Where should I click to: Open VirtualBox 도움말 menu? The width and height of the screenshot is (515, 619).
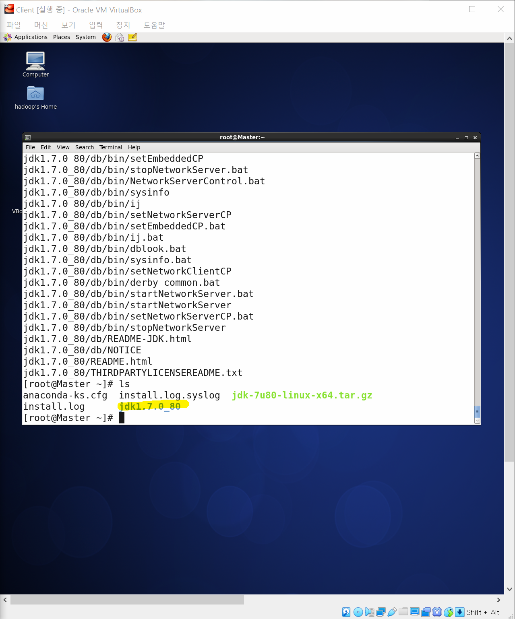point(154,25)
